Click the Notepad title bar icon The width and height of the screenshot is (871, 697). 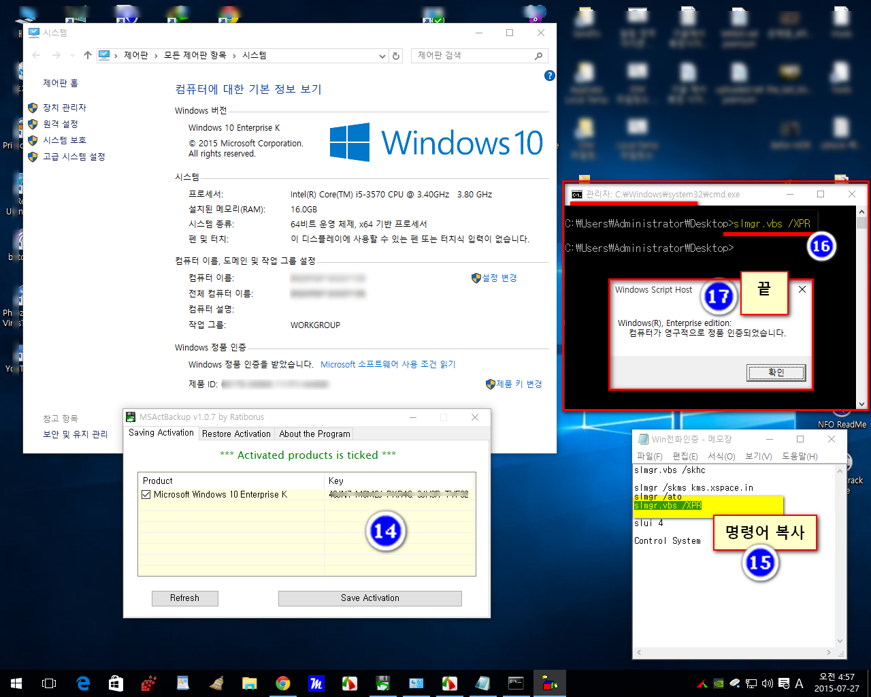click(643, 439)
